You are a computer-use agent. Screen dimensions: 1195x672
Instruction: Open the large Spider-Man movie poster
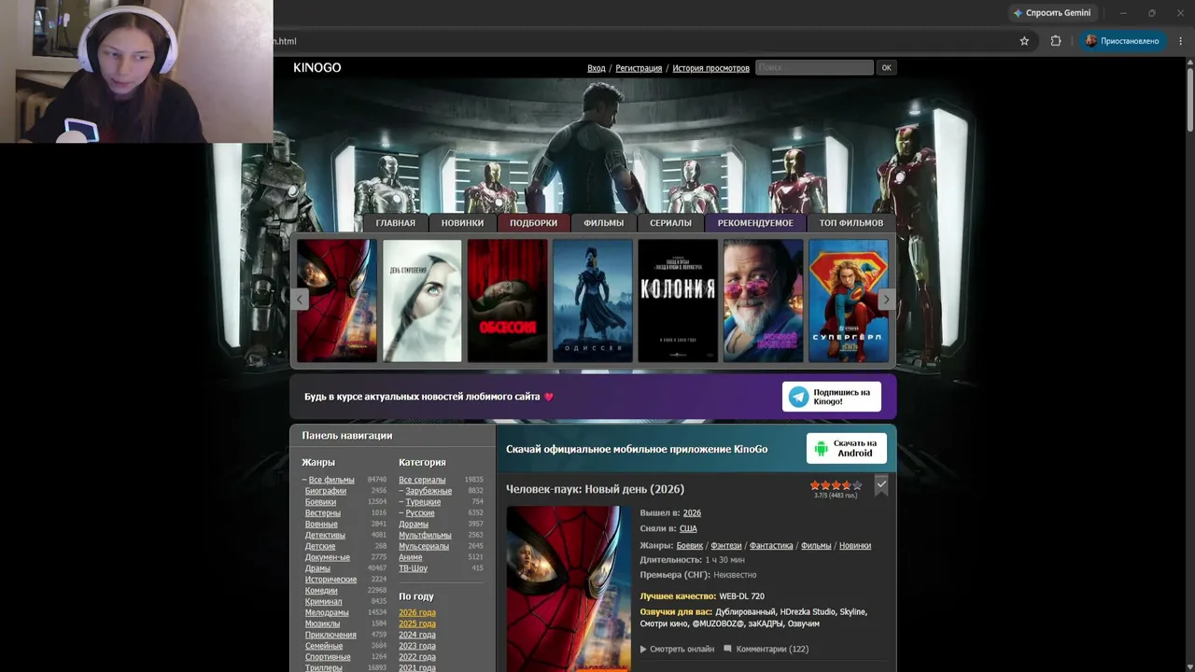(x=569, y=589)
